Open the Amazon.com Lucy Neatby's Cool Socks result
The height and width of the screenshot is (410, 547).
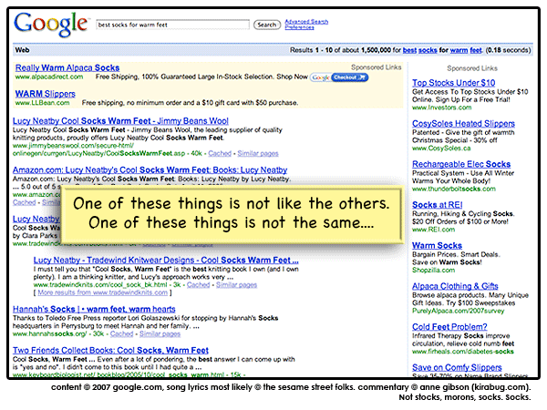(150, 169)
